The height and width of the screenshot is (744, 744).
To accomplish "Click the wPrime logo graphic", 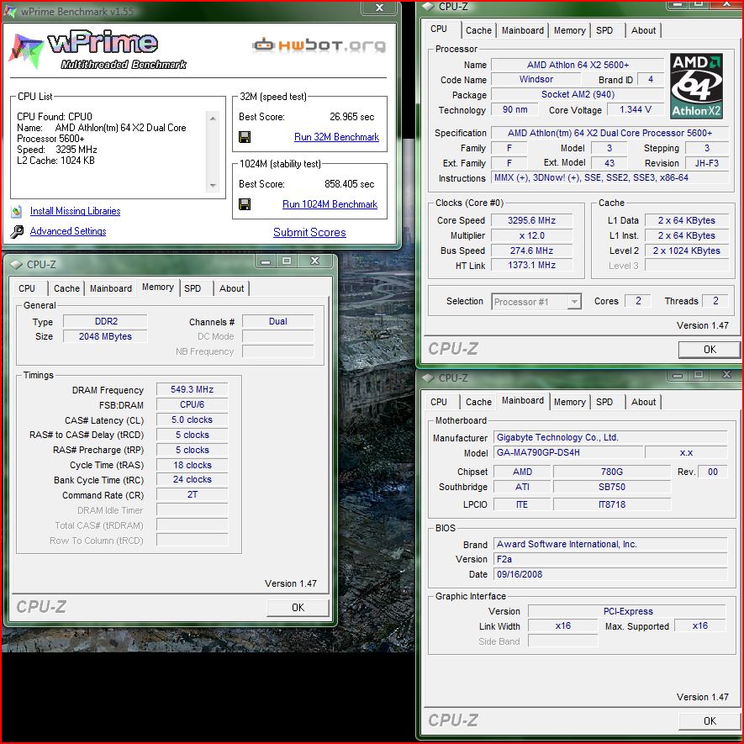I will point(98,50).
